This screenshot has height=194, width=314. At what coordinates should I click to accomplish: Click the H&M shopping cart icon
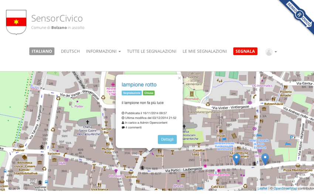click(x=66, y=160)
